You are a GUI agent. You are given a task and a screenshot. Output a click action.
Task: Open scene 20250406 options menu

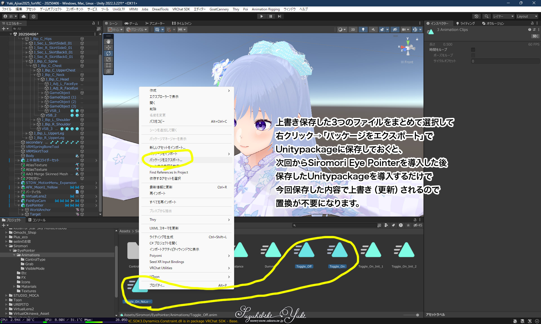click(95, 34)
